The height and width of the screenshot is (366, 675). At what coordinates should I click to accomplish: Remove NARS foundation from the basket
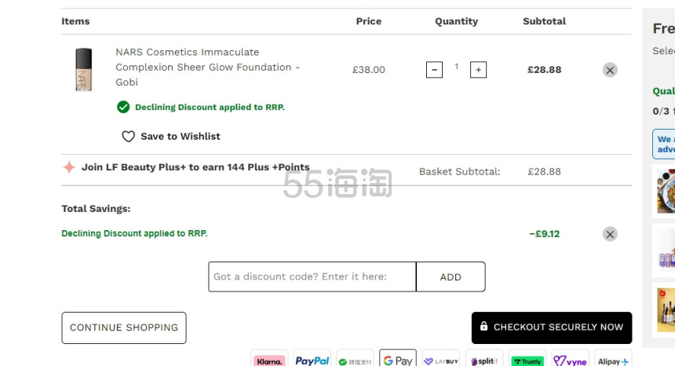tap(610, 70)
